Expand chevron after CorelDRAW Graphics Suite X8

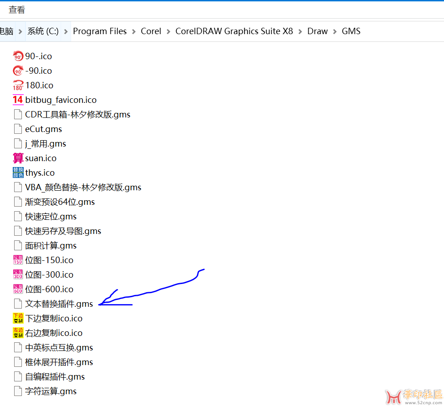tap(300, 31)
